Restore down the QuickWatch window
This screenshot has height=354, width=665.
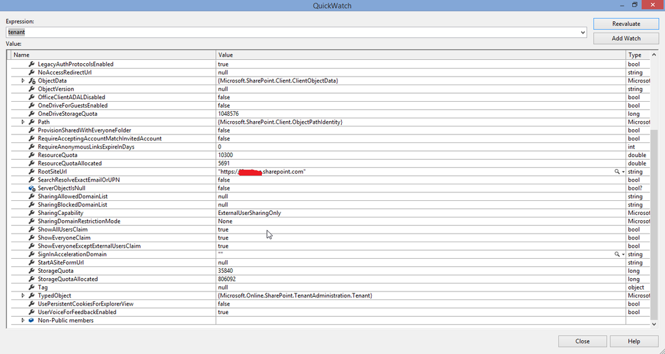pyautogui.click(x=635, y=5)
